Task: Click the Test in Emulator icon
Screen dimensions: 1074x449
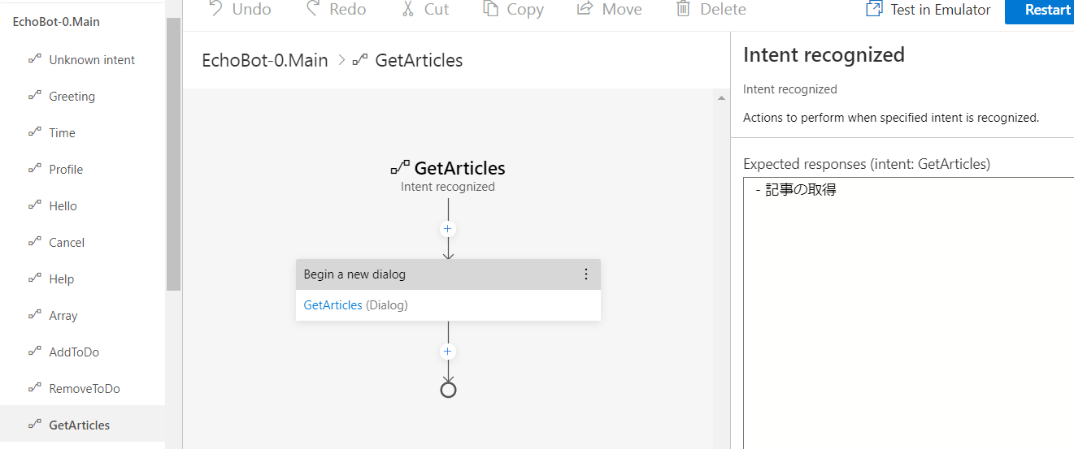Action: coord(874,9)
